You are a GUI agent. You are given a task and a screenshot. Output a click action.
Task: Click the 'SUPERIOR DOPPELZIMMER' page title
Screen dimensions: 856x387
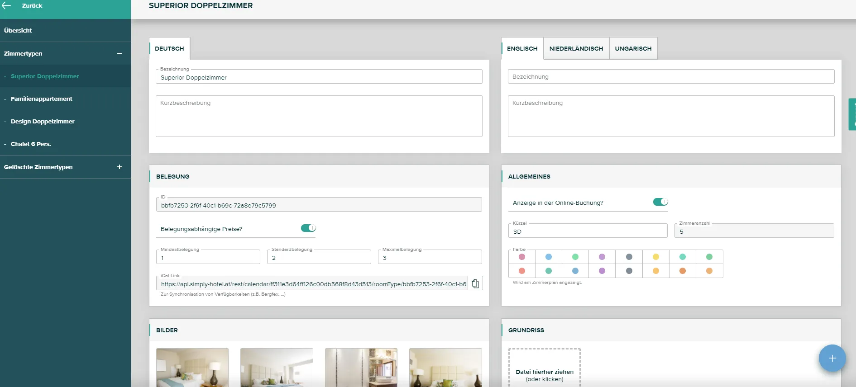point(201,5)
